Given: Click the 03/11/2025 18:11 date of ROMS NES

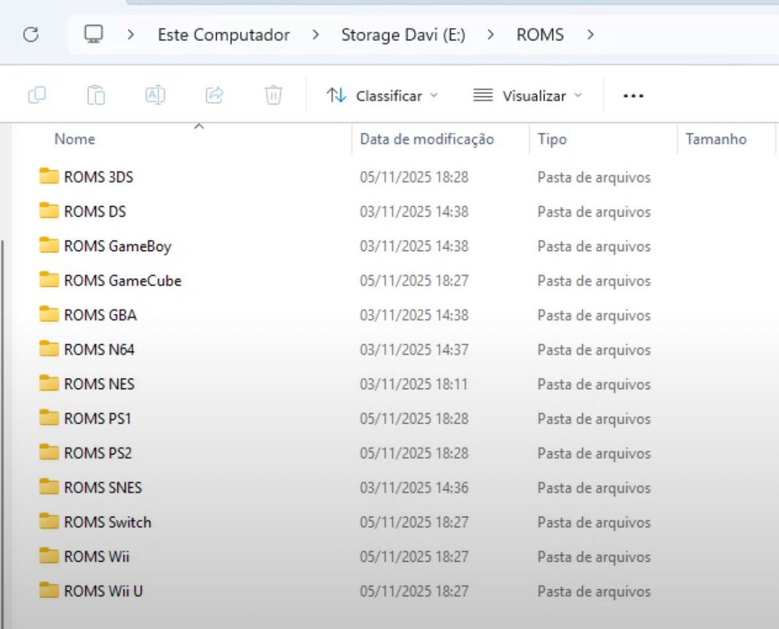Looking at the screenshot, I should pos(414,384).
